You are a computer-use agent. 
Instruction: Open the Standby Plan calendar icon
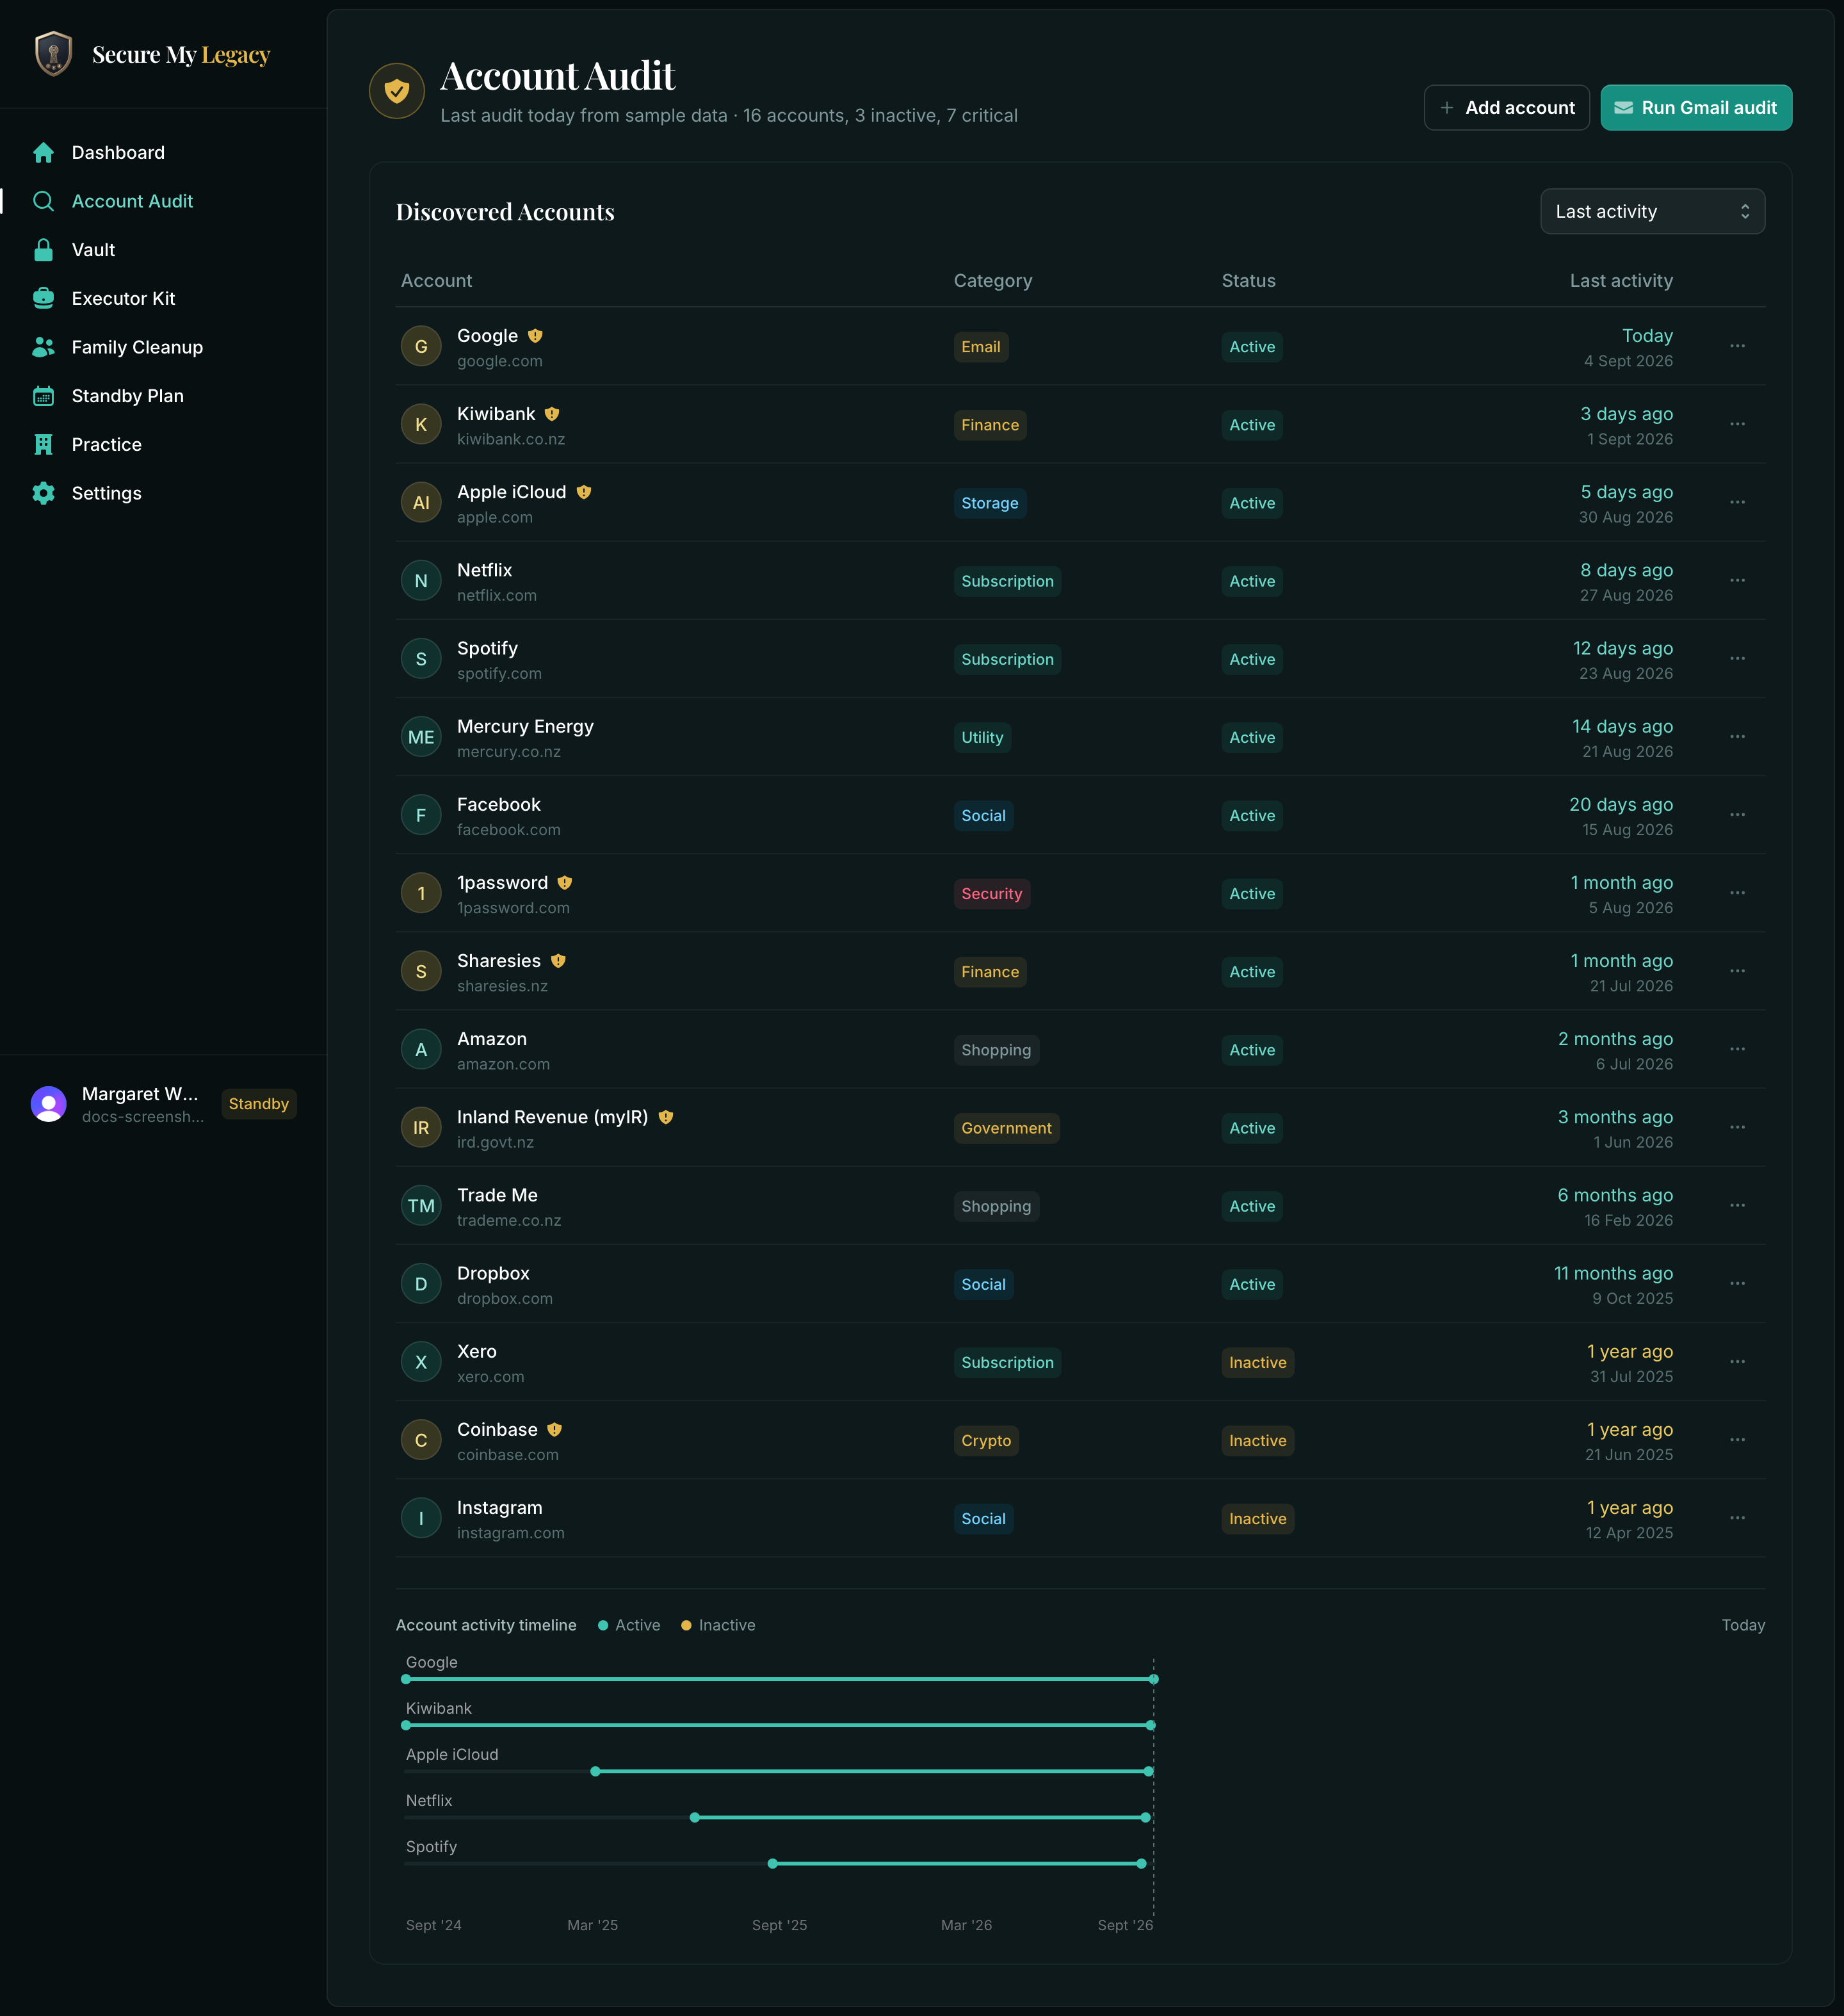click(x=43, y=396)
